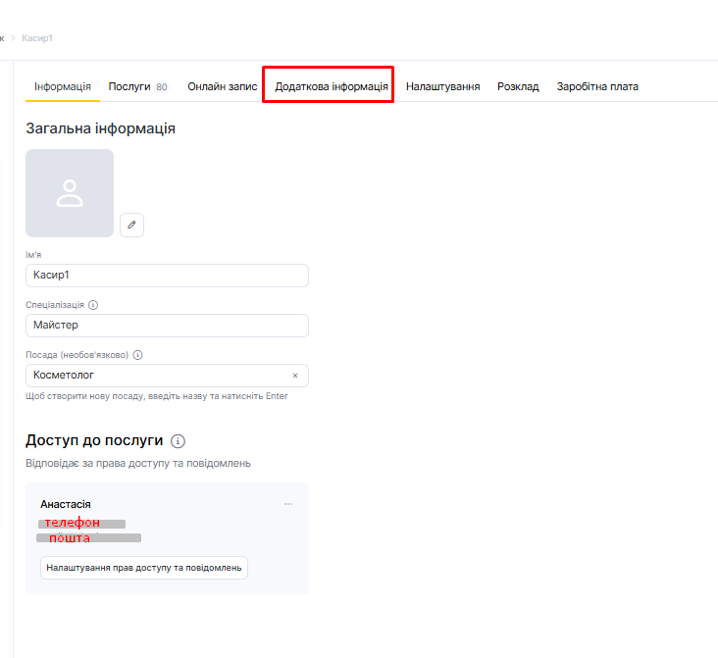The width and height of the screenshot is (718, 658).
Task: Click the profile avatar placeholder image
Action: point(70,193)
